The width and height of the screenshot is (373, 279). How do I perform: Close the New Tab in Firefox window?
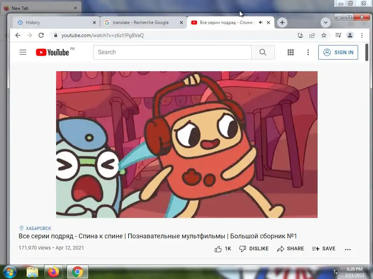tap(75, 8)
